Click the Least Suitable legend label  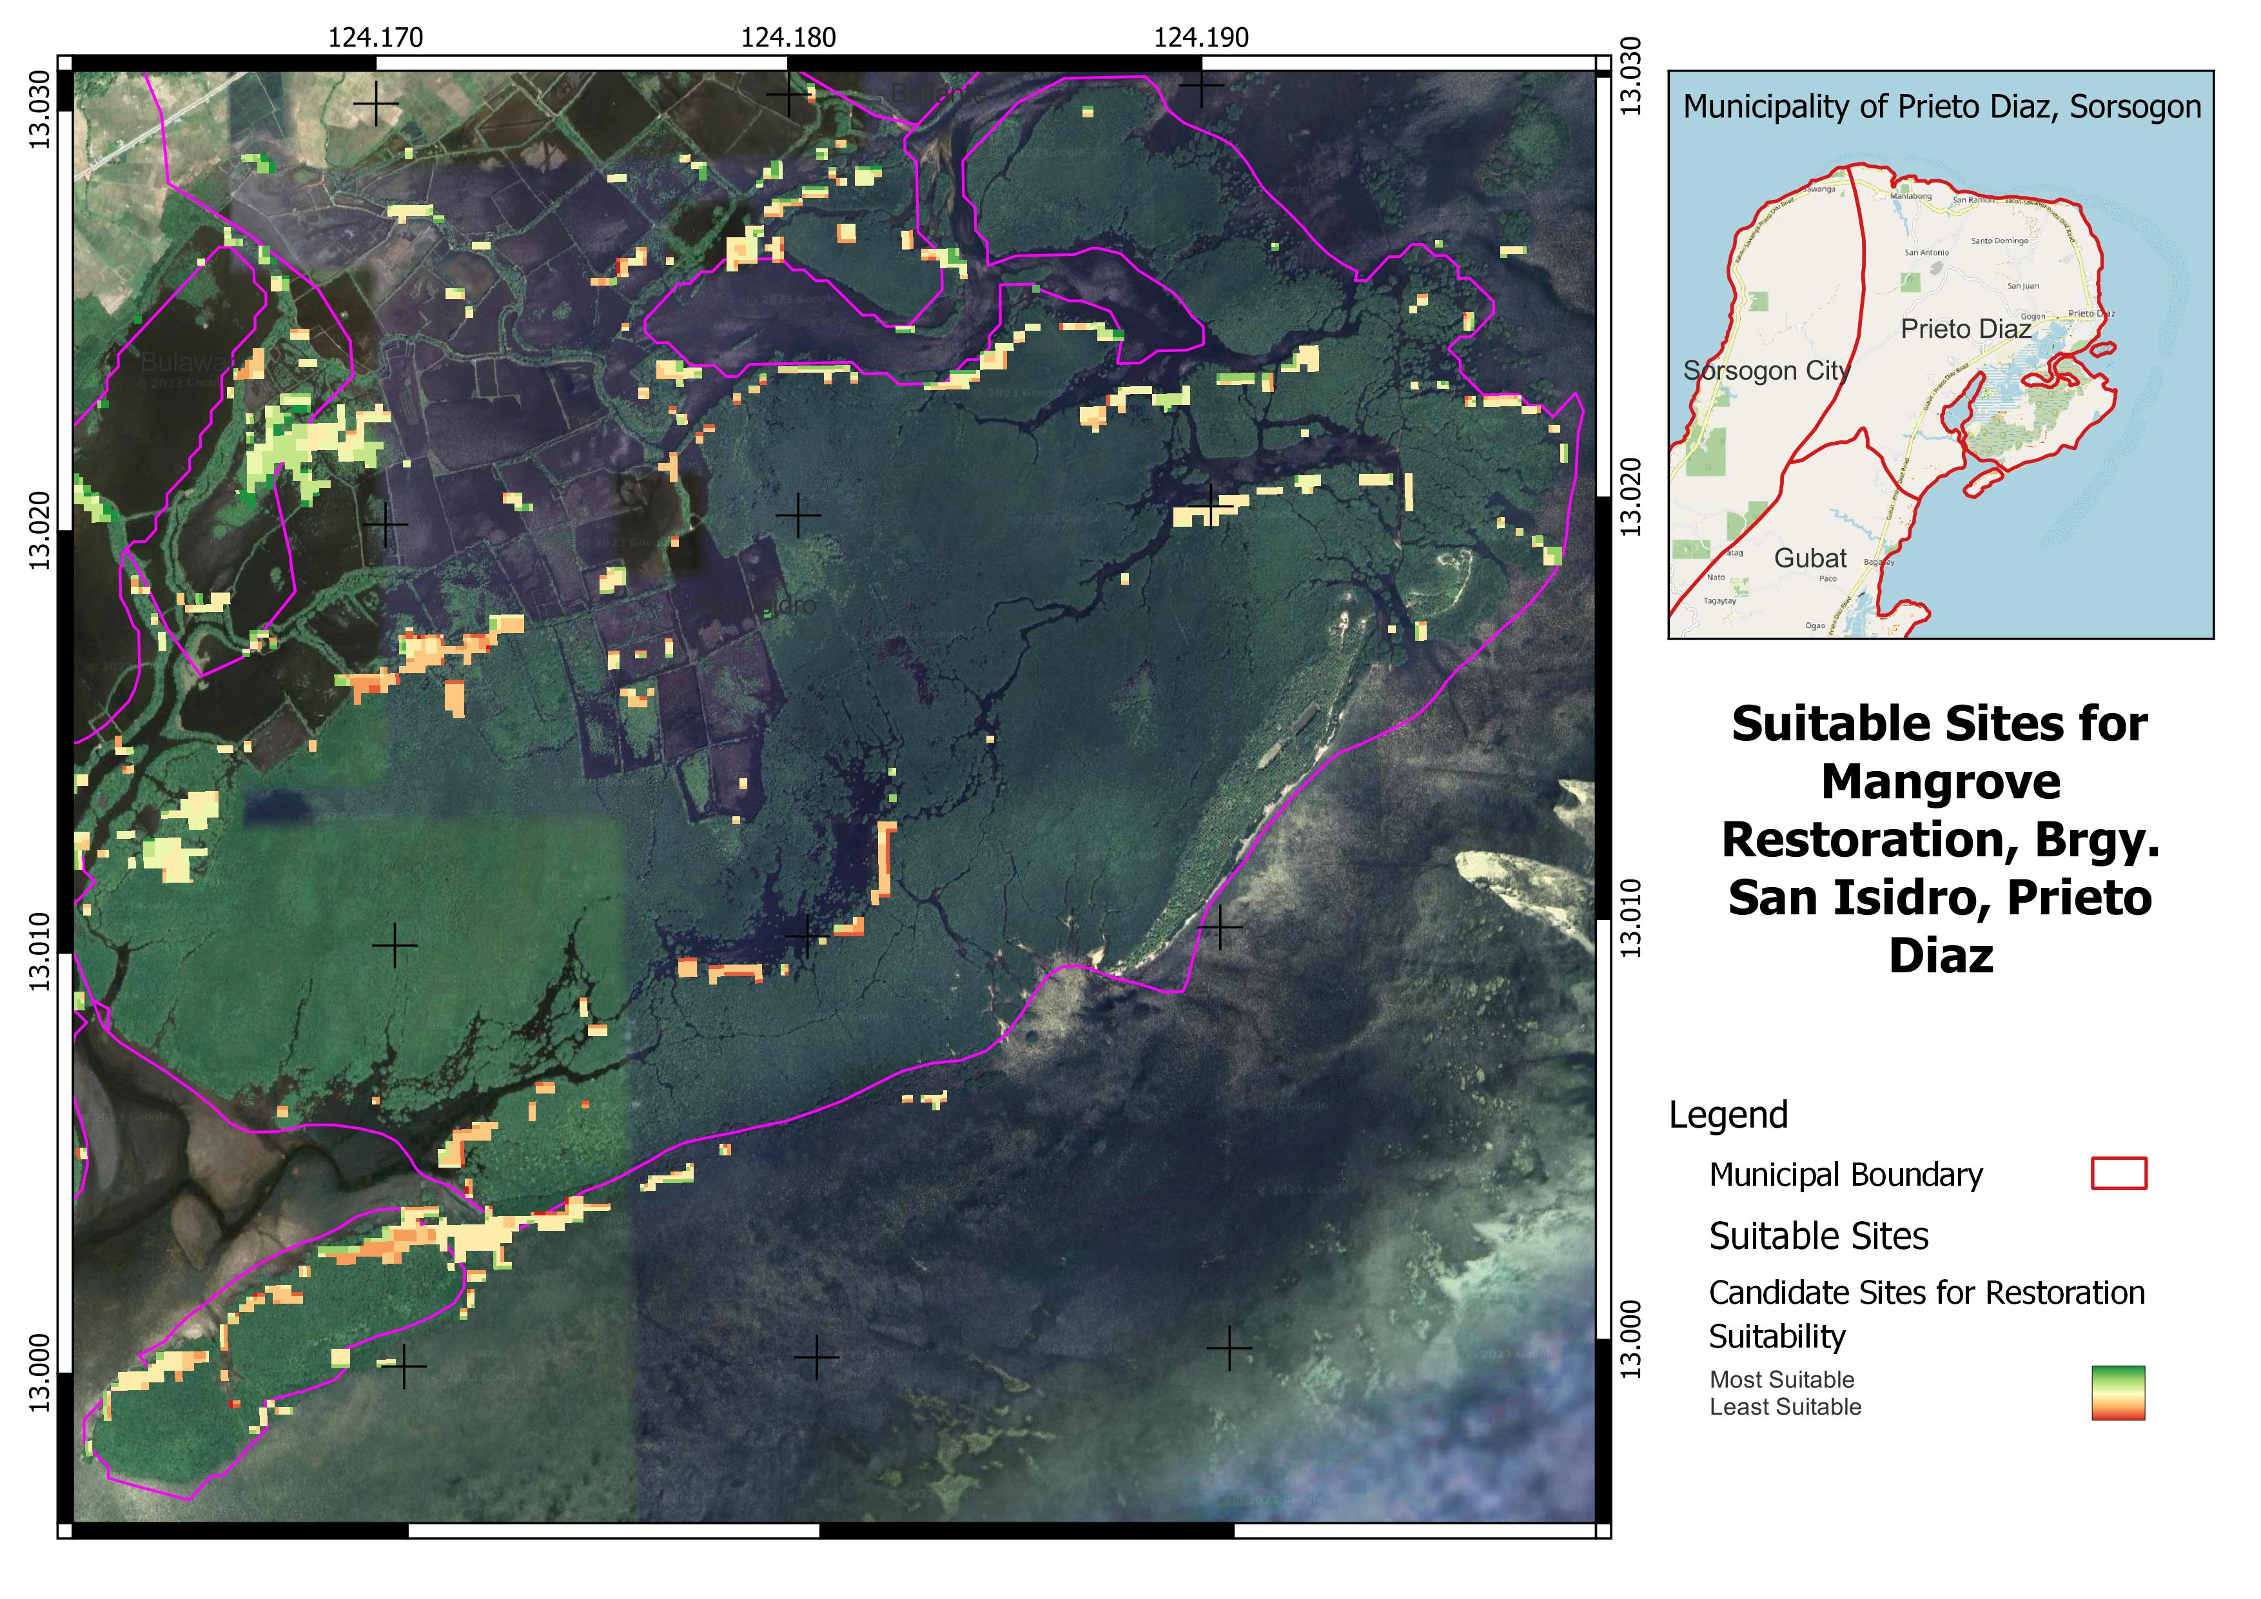tap(1785, 1407)
